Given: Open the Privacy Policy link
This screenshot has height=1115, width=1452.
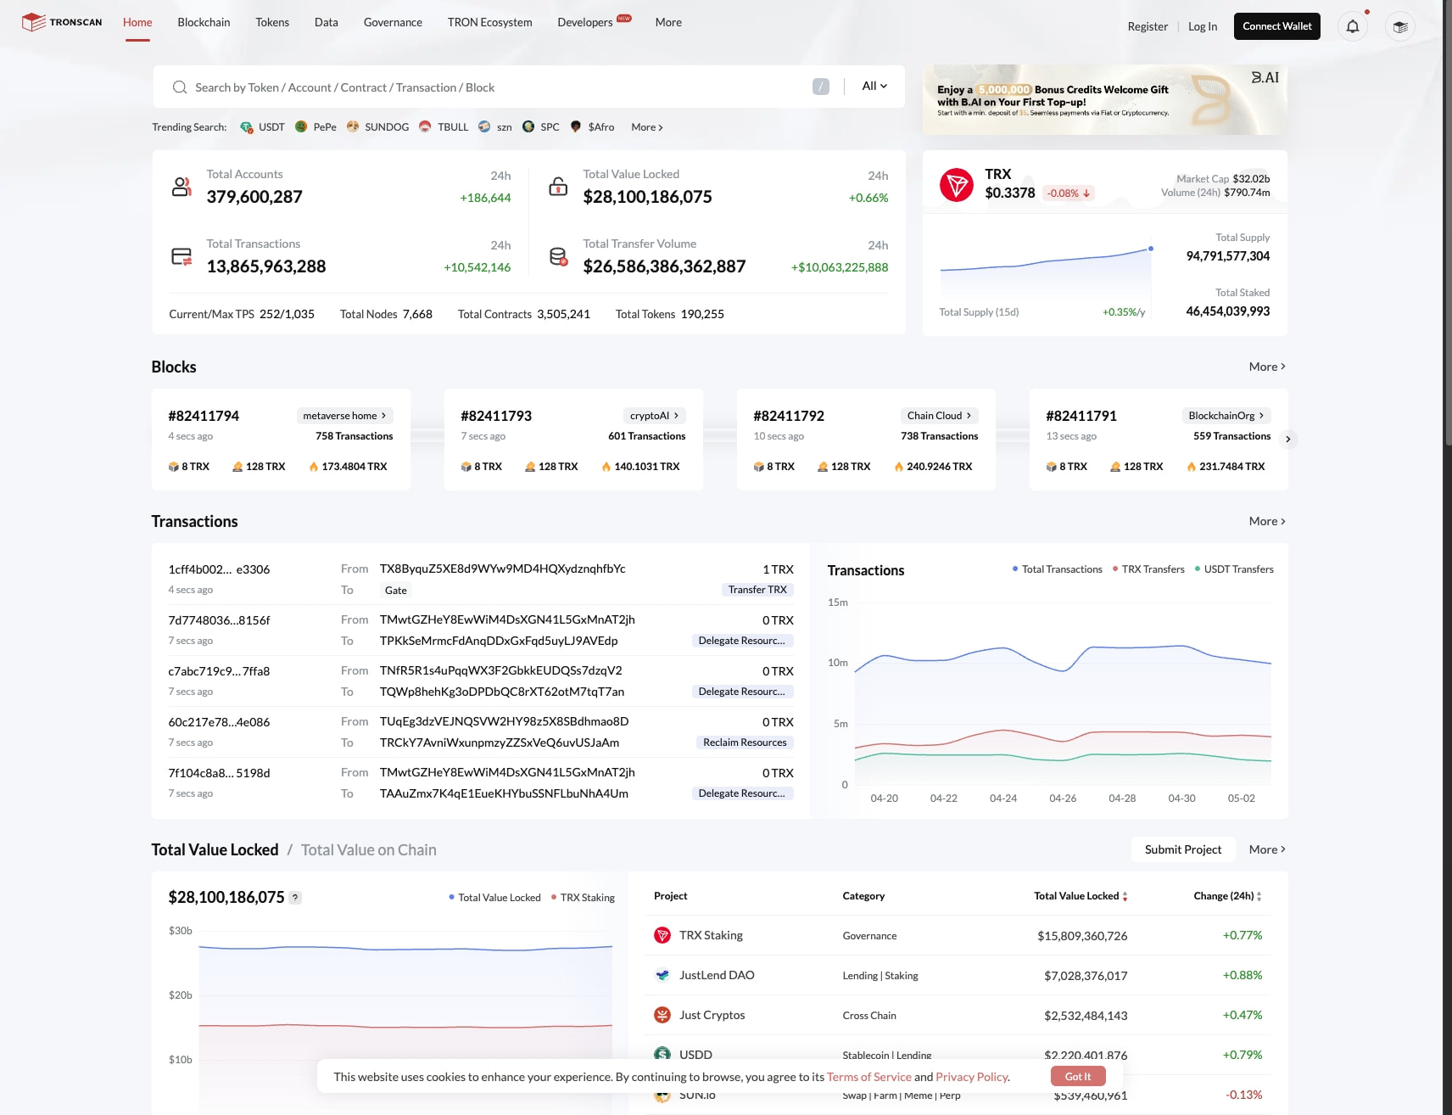Looking at the screenshot, I should [x=972, y=1077].
